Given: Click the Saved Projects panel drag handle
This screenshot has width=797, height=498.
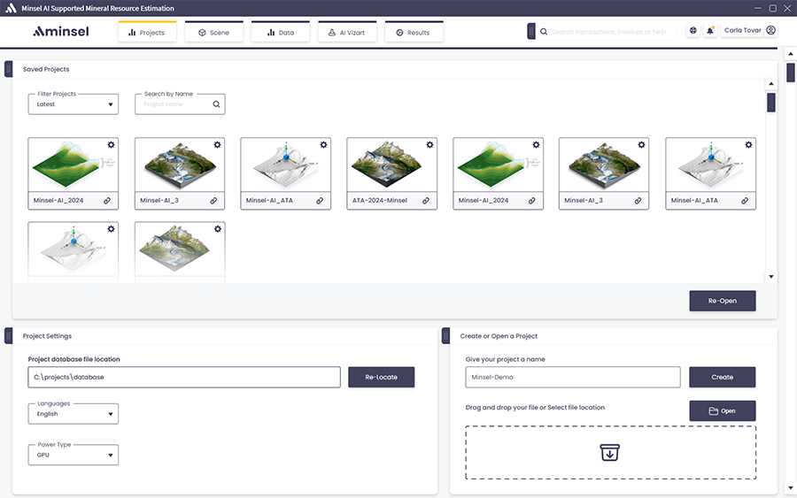Looking at the screenshot, I should pos(9,69).
